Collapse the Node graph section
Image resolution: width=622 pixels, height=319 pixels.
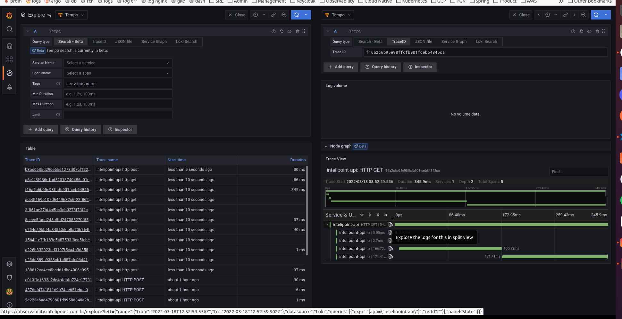pyautogui.click(x=326, y=146)
